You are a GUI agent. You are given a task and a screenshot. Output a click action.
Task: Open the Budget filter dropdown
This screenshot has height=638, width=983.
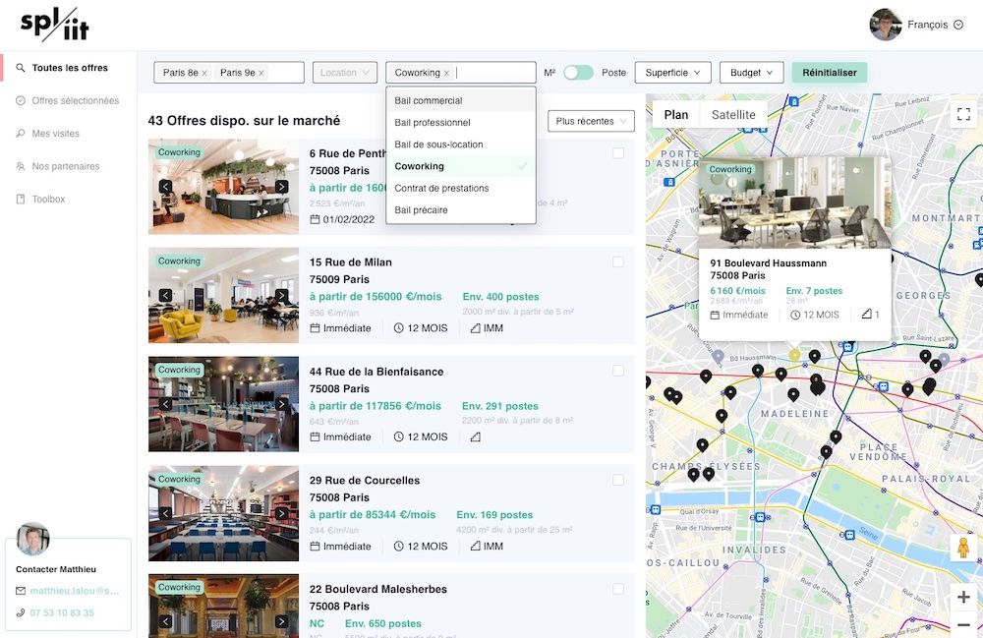[750, 72]
